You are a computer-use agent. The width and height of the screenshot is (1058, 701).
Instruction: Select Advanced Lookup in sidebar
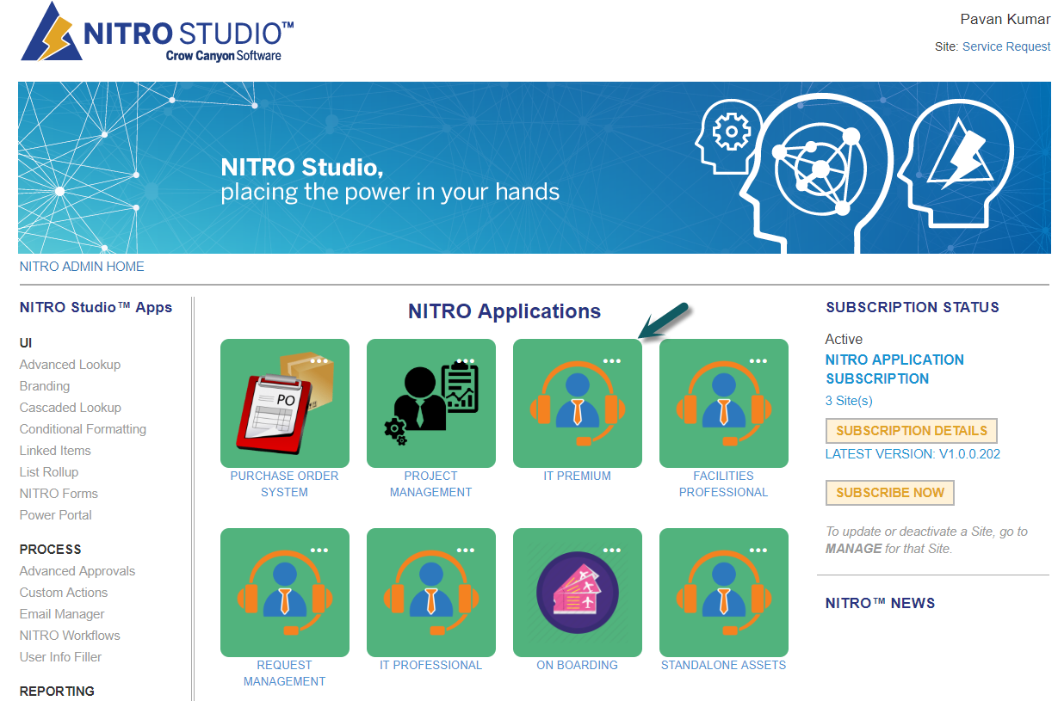(70, 365)
